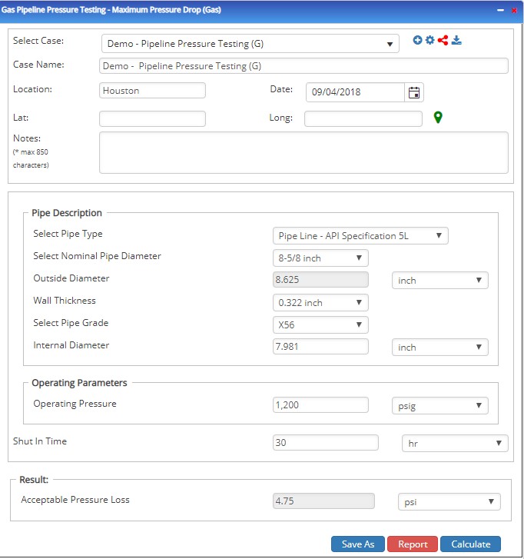Click the Result: heading
Screen dimensions: 524x559
pos(34,480)
